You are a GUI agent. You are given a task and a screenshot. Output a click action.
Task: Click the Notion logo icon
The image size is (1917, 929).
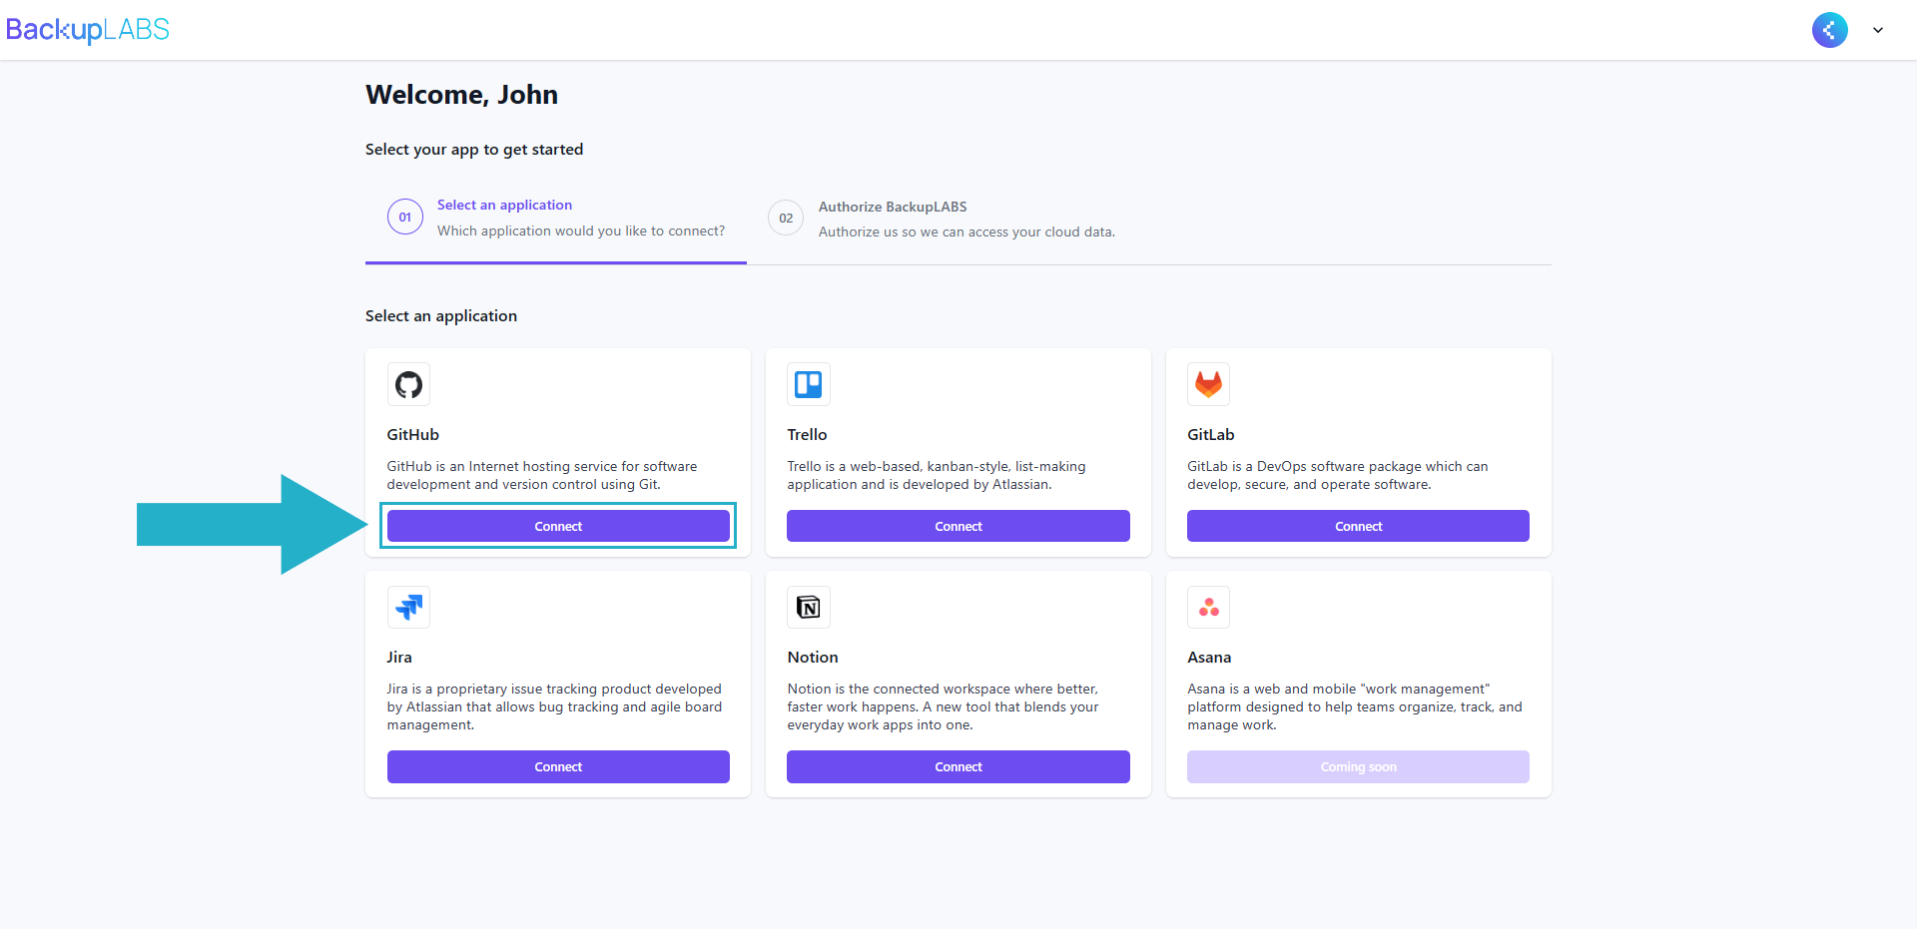[809, 607]
